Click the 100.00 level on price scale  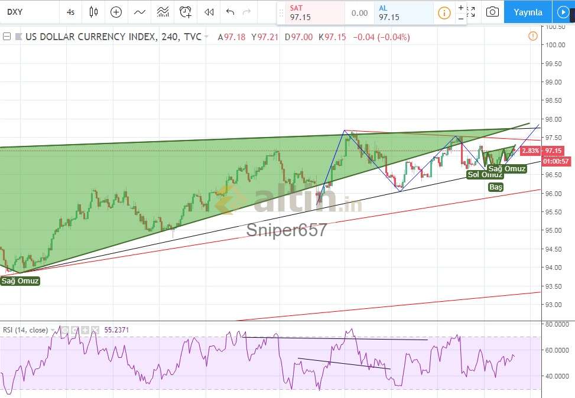[555, 45]
